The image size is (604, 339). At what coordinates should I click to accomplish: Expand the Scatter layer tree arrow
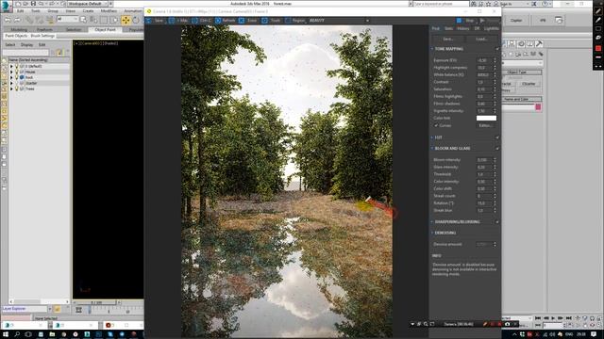[11, 83]
